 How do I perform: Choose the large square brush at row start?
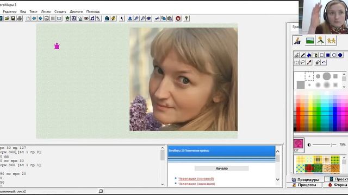click(301, 85)
